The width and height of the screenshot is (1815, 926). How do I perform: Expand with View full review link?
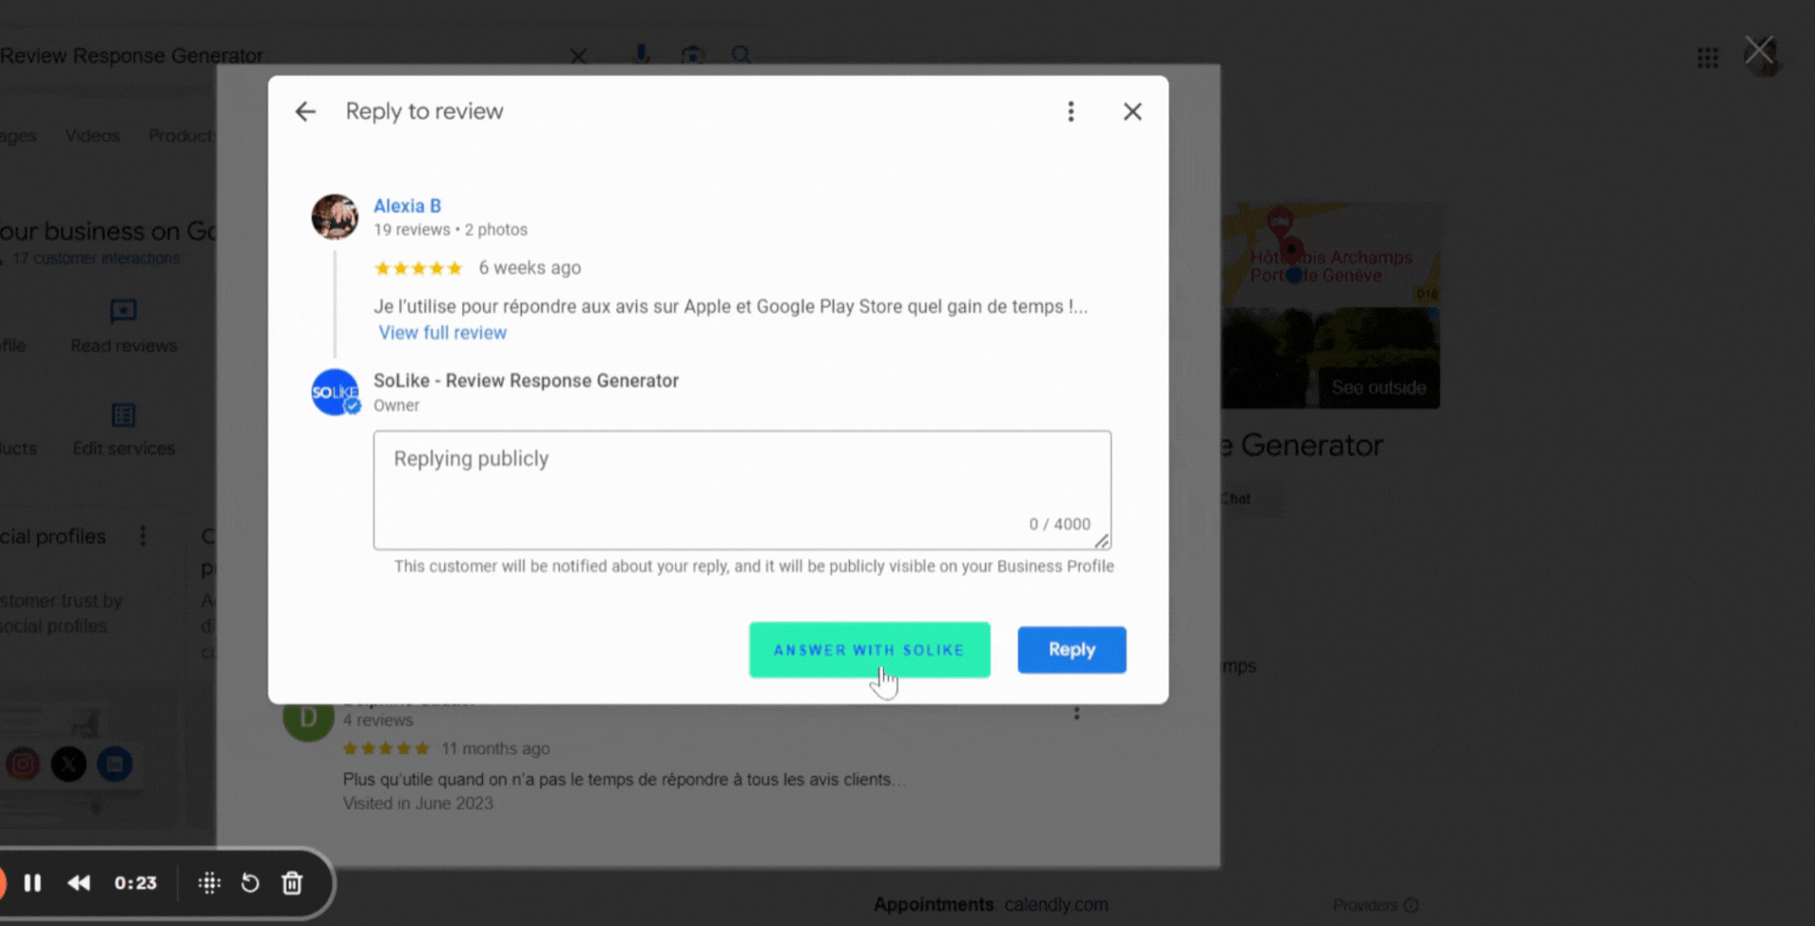[x=442, y=333]
